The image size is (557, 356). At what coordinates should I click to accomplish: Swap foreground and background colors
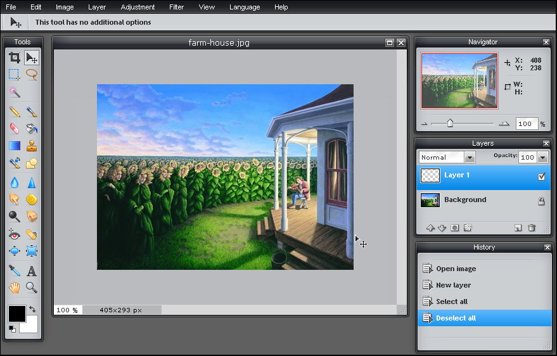pos(32,309)
